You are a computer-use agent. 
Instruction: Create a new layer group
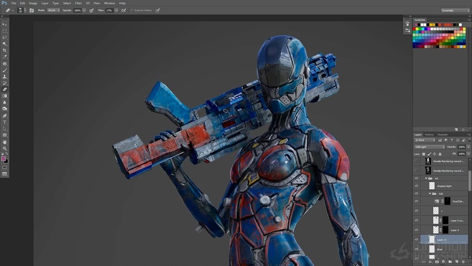(450, 262)
